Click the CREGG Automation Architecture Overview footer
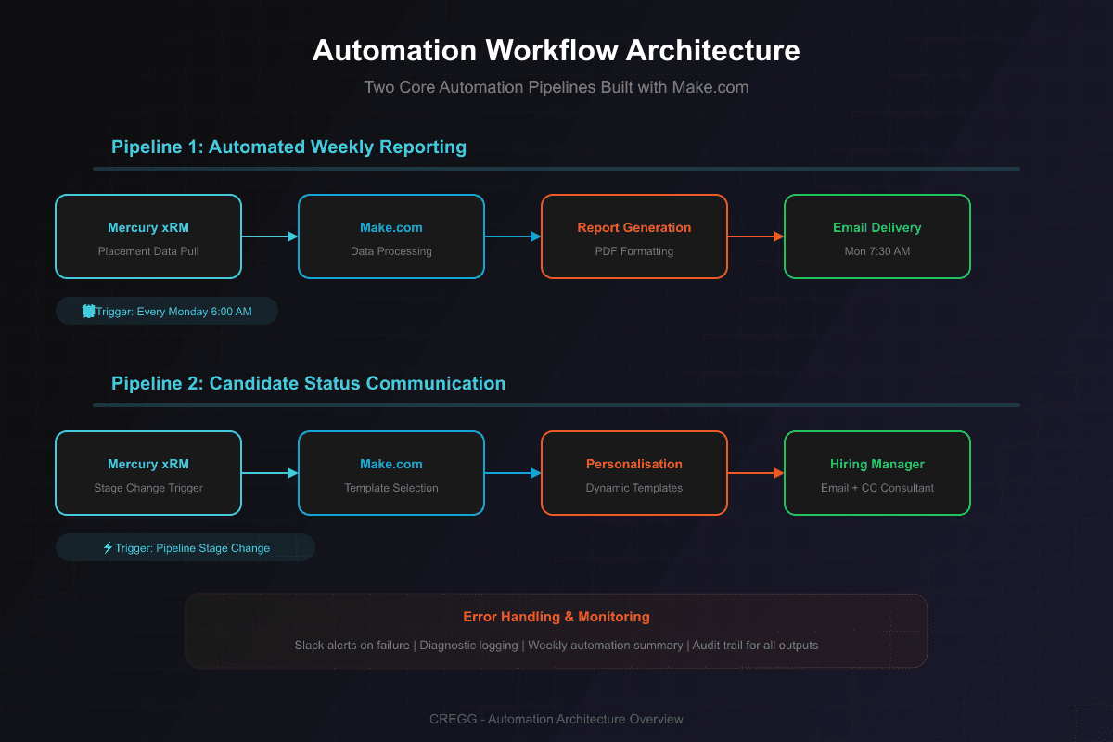 click(556, 719)
